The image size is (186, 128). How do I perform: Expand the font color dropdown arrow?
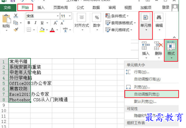pos(57,30)
